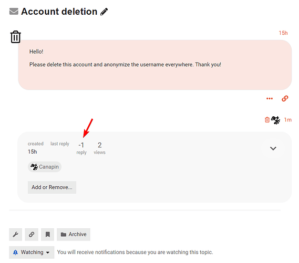Click the watching notifications explanation text
Image resolution: width=299 pixels, height=263 pixels.
[x=135, y=252]
